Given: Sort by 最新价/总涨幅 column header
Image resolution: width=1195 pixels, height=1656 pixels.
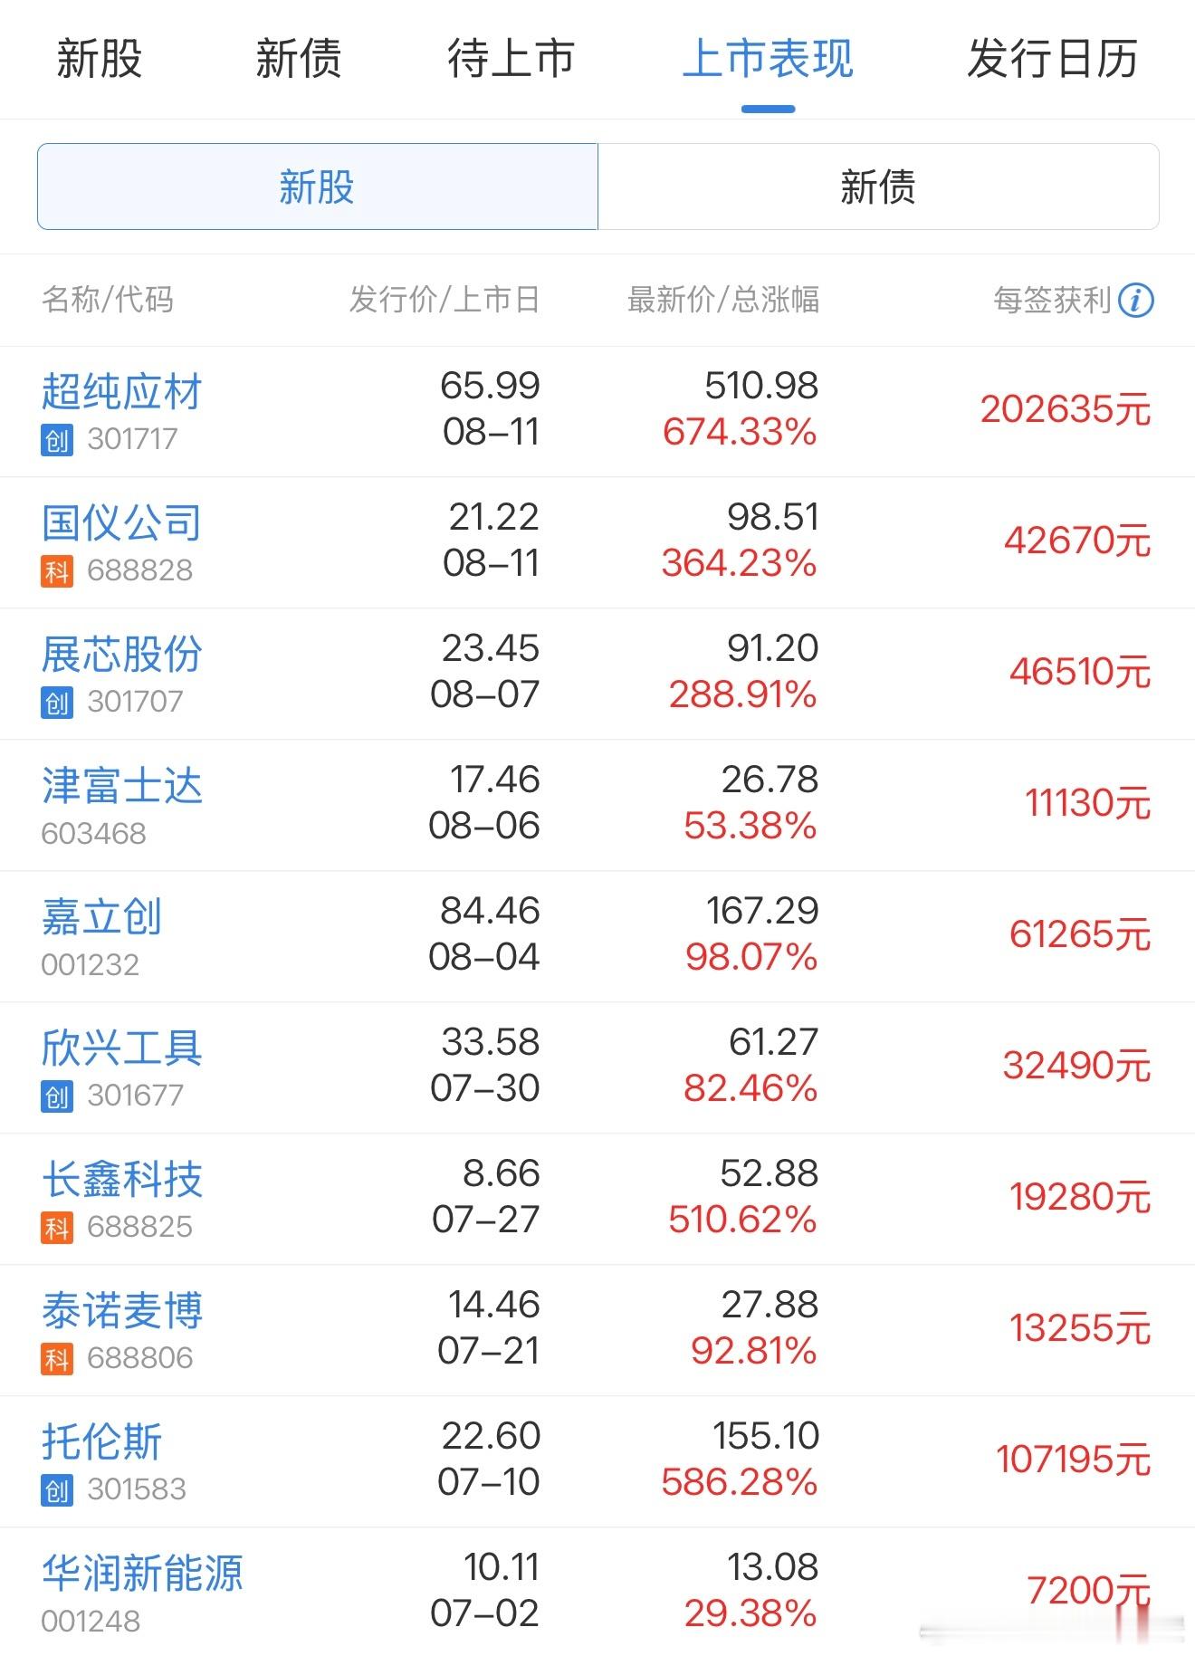Looking at the screenshot, I should (x=723, y=300).
